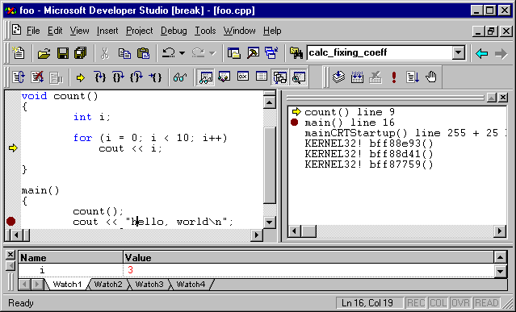Click the Find in Files binoculars icon

(x=296, y=53)
